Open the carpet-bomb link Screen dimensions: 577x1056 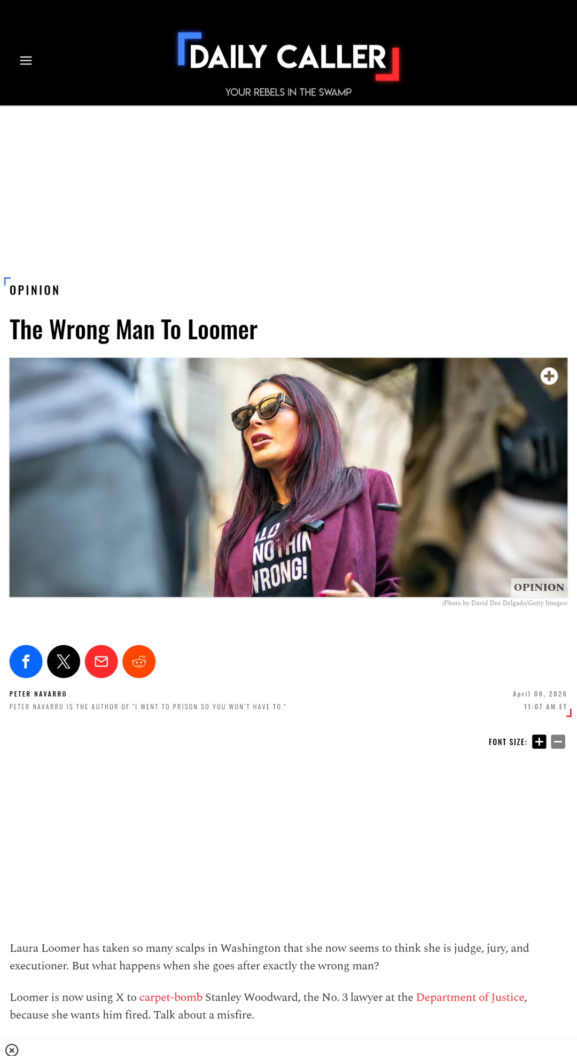171,997
